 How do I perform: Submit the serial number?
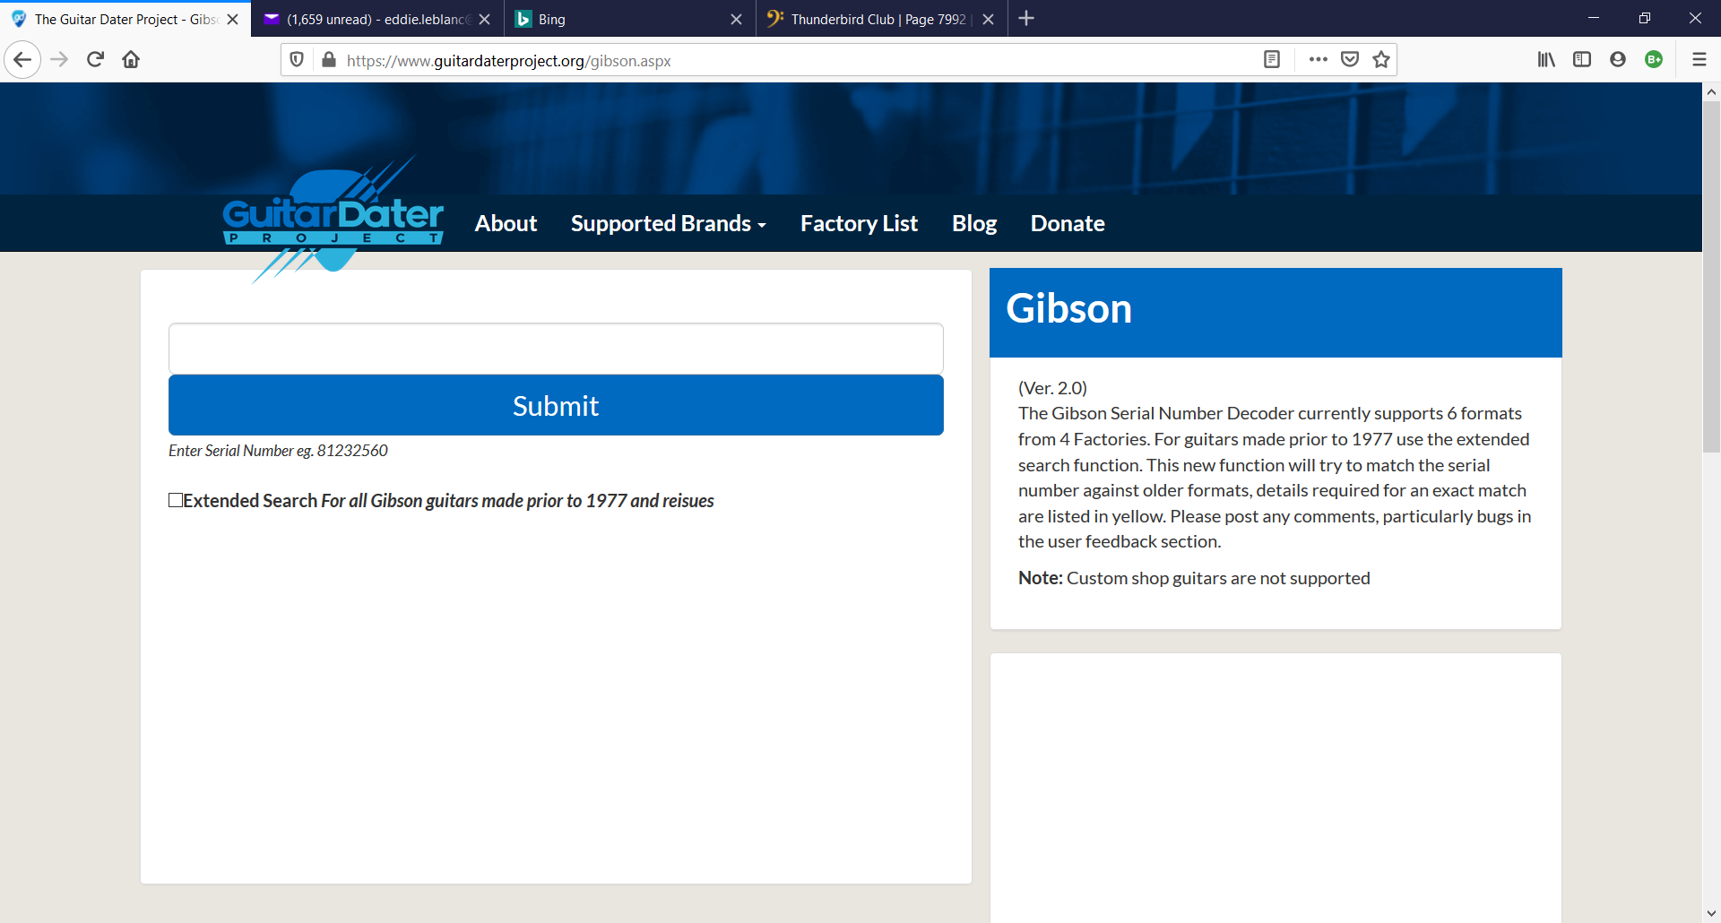[556, 405]
